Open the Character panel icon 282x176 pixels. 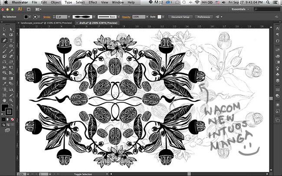click(x=278, y=29)
